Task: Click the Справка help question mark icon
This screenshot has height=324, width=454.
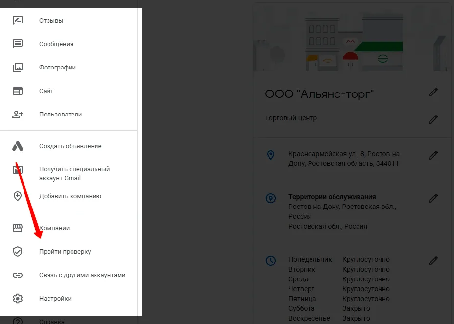Action: pos(18,321)
